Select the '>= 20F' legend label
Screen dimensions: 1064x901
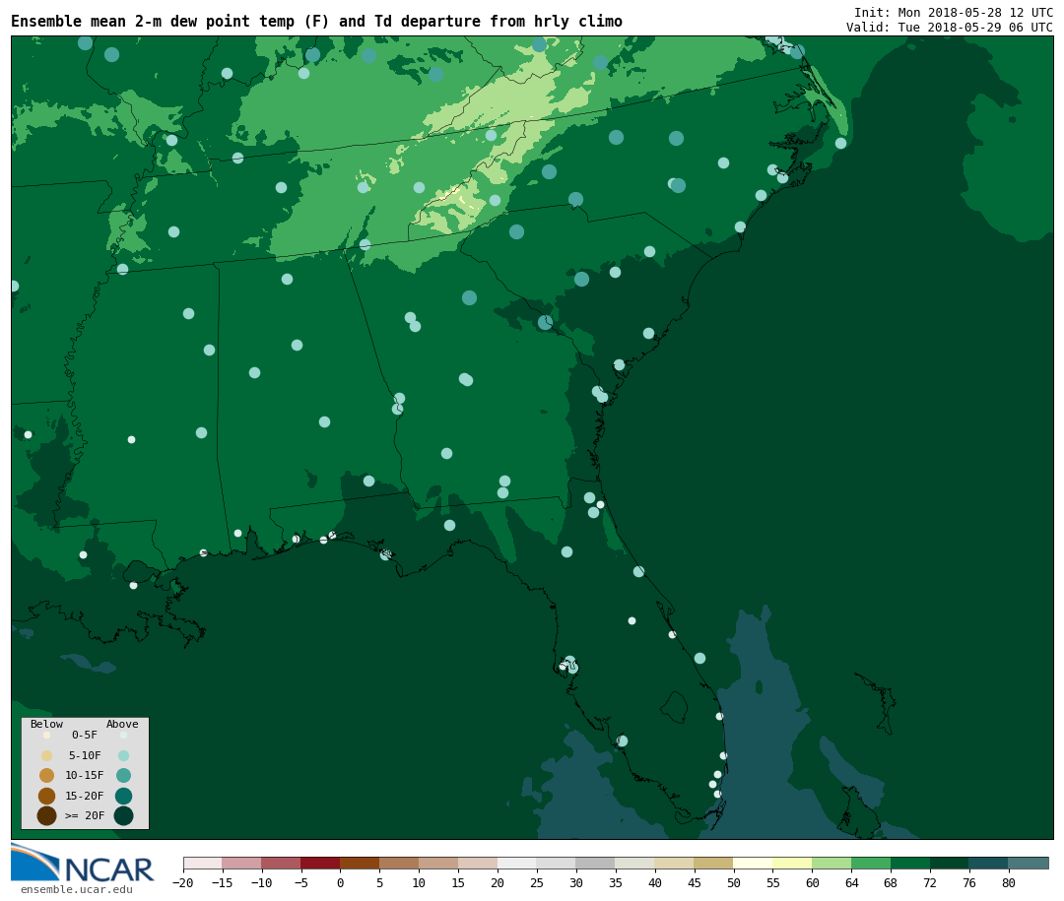(x=85, y=815)
